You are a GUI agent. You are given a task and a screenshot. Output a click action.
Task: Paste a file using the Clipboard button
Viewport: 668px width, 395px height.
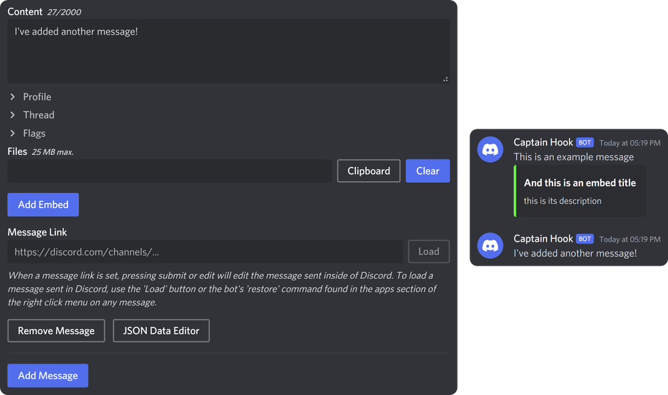click(368, 171)
